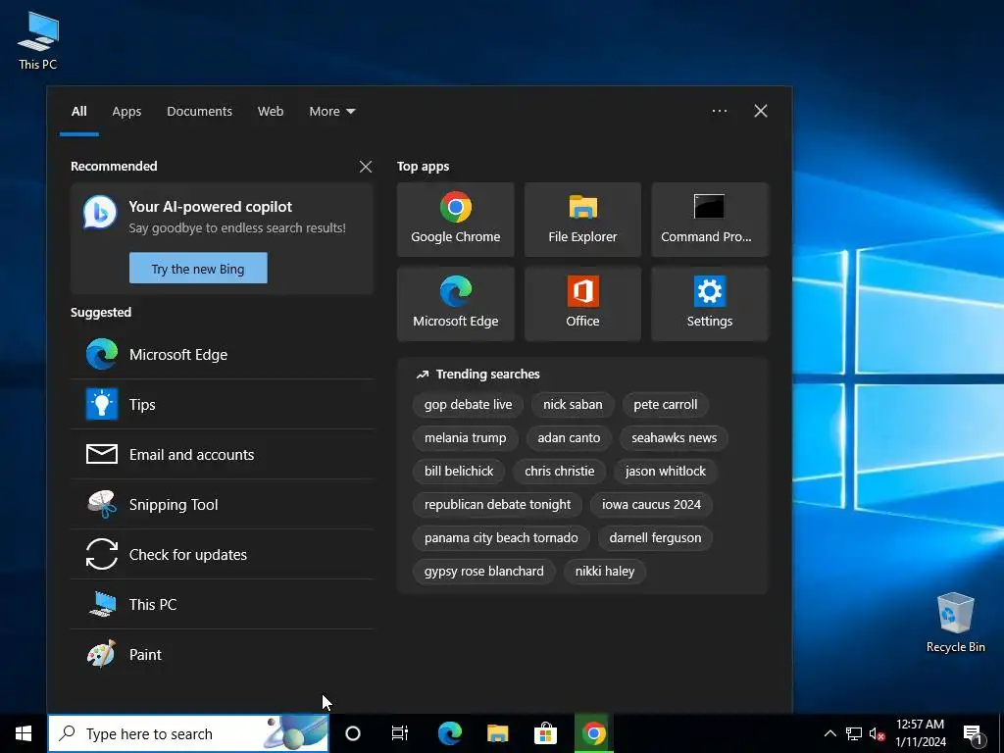Dismiss the Recommended section
Image resolution: width=1004 pixels, height=753 pixels.
pyautogui.click(x=366, y=167)
